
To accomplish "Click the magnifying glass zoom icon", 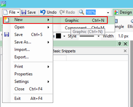I will [81, 12].
